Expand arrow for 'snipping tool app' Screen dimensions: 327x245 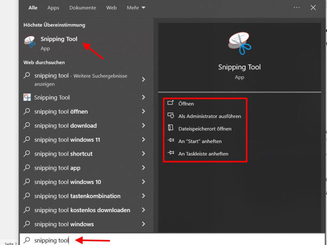(x=143, y=167)
